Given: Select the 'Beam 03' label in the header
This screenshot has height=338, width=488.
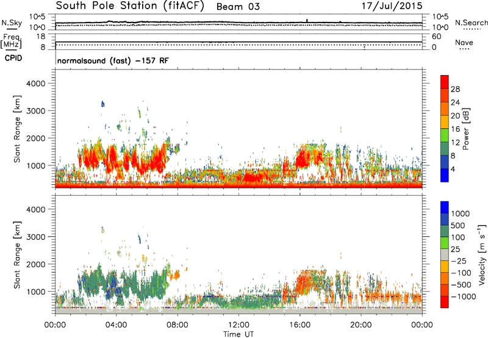Looking at the screenshot, I should pyautogui.click(x=238, y=7).
